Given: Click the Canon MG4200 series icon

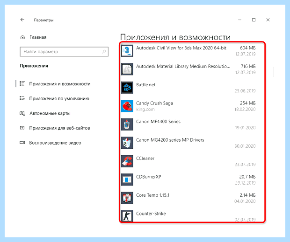Looking at the screenshot, I should 127,143.
